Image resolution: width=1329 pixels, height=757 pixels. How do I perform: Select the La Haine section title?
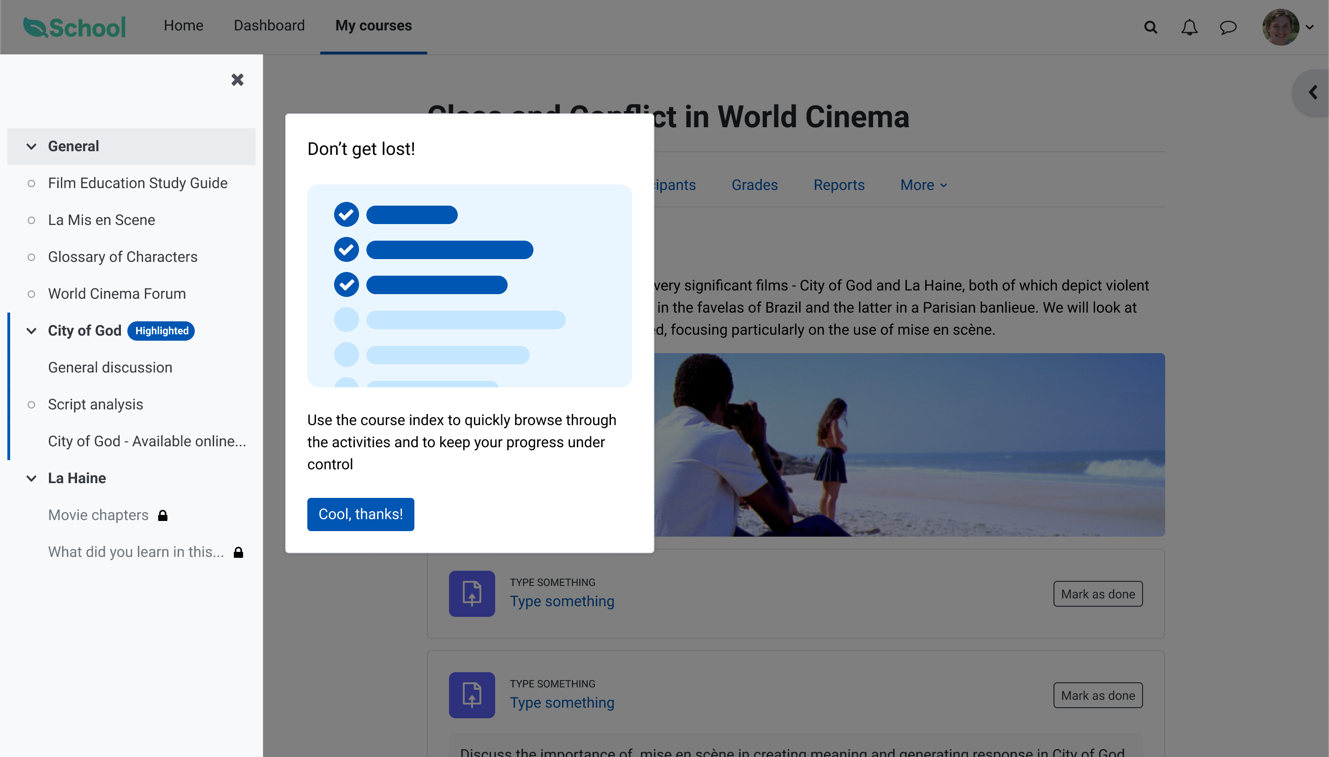coord(77,479)
